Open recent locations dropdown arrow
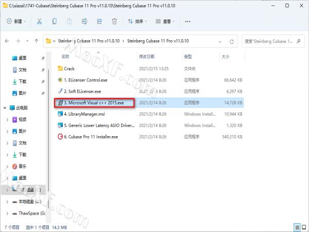 pos(27,41)
